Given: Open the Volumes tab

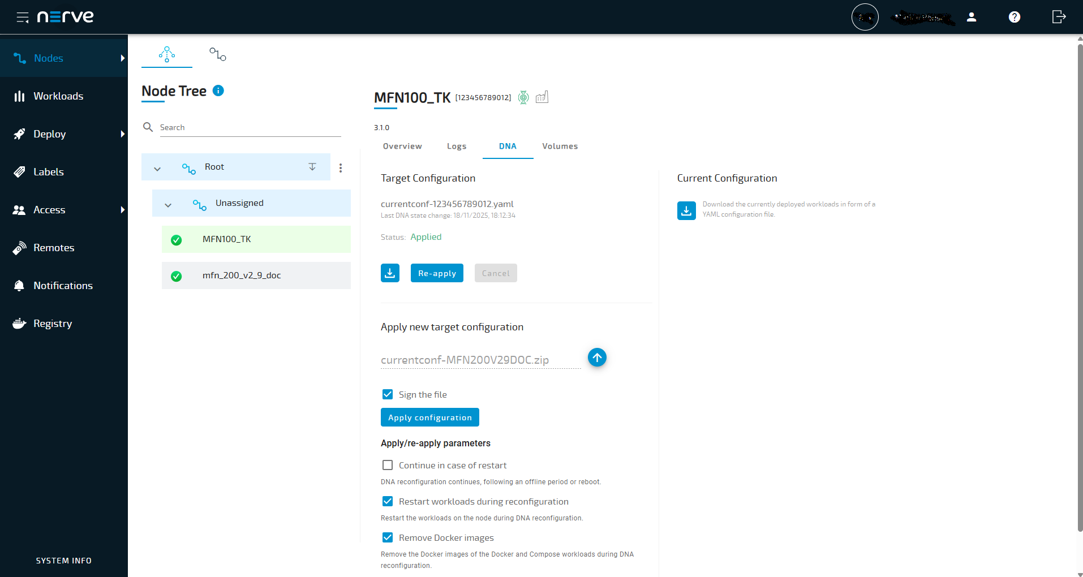Looking at the screenshot, I should click(x=560, y=146).
